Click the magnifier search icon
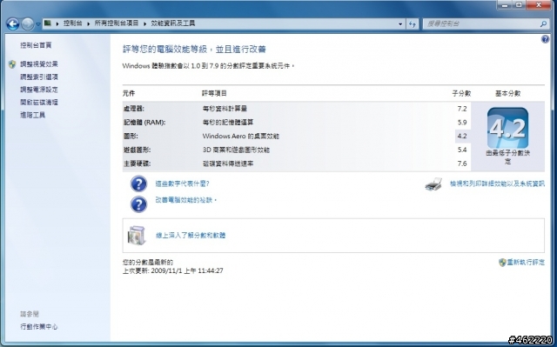 coord(543,23)
